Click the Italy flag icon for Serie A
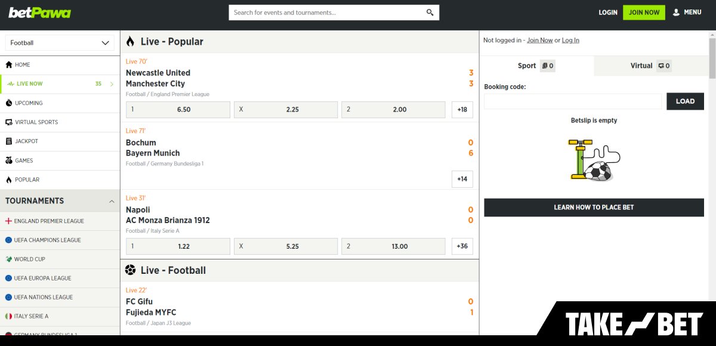This screenshot has width=716, height=346. (8, 316)
